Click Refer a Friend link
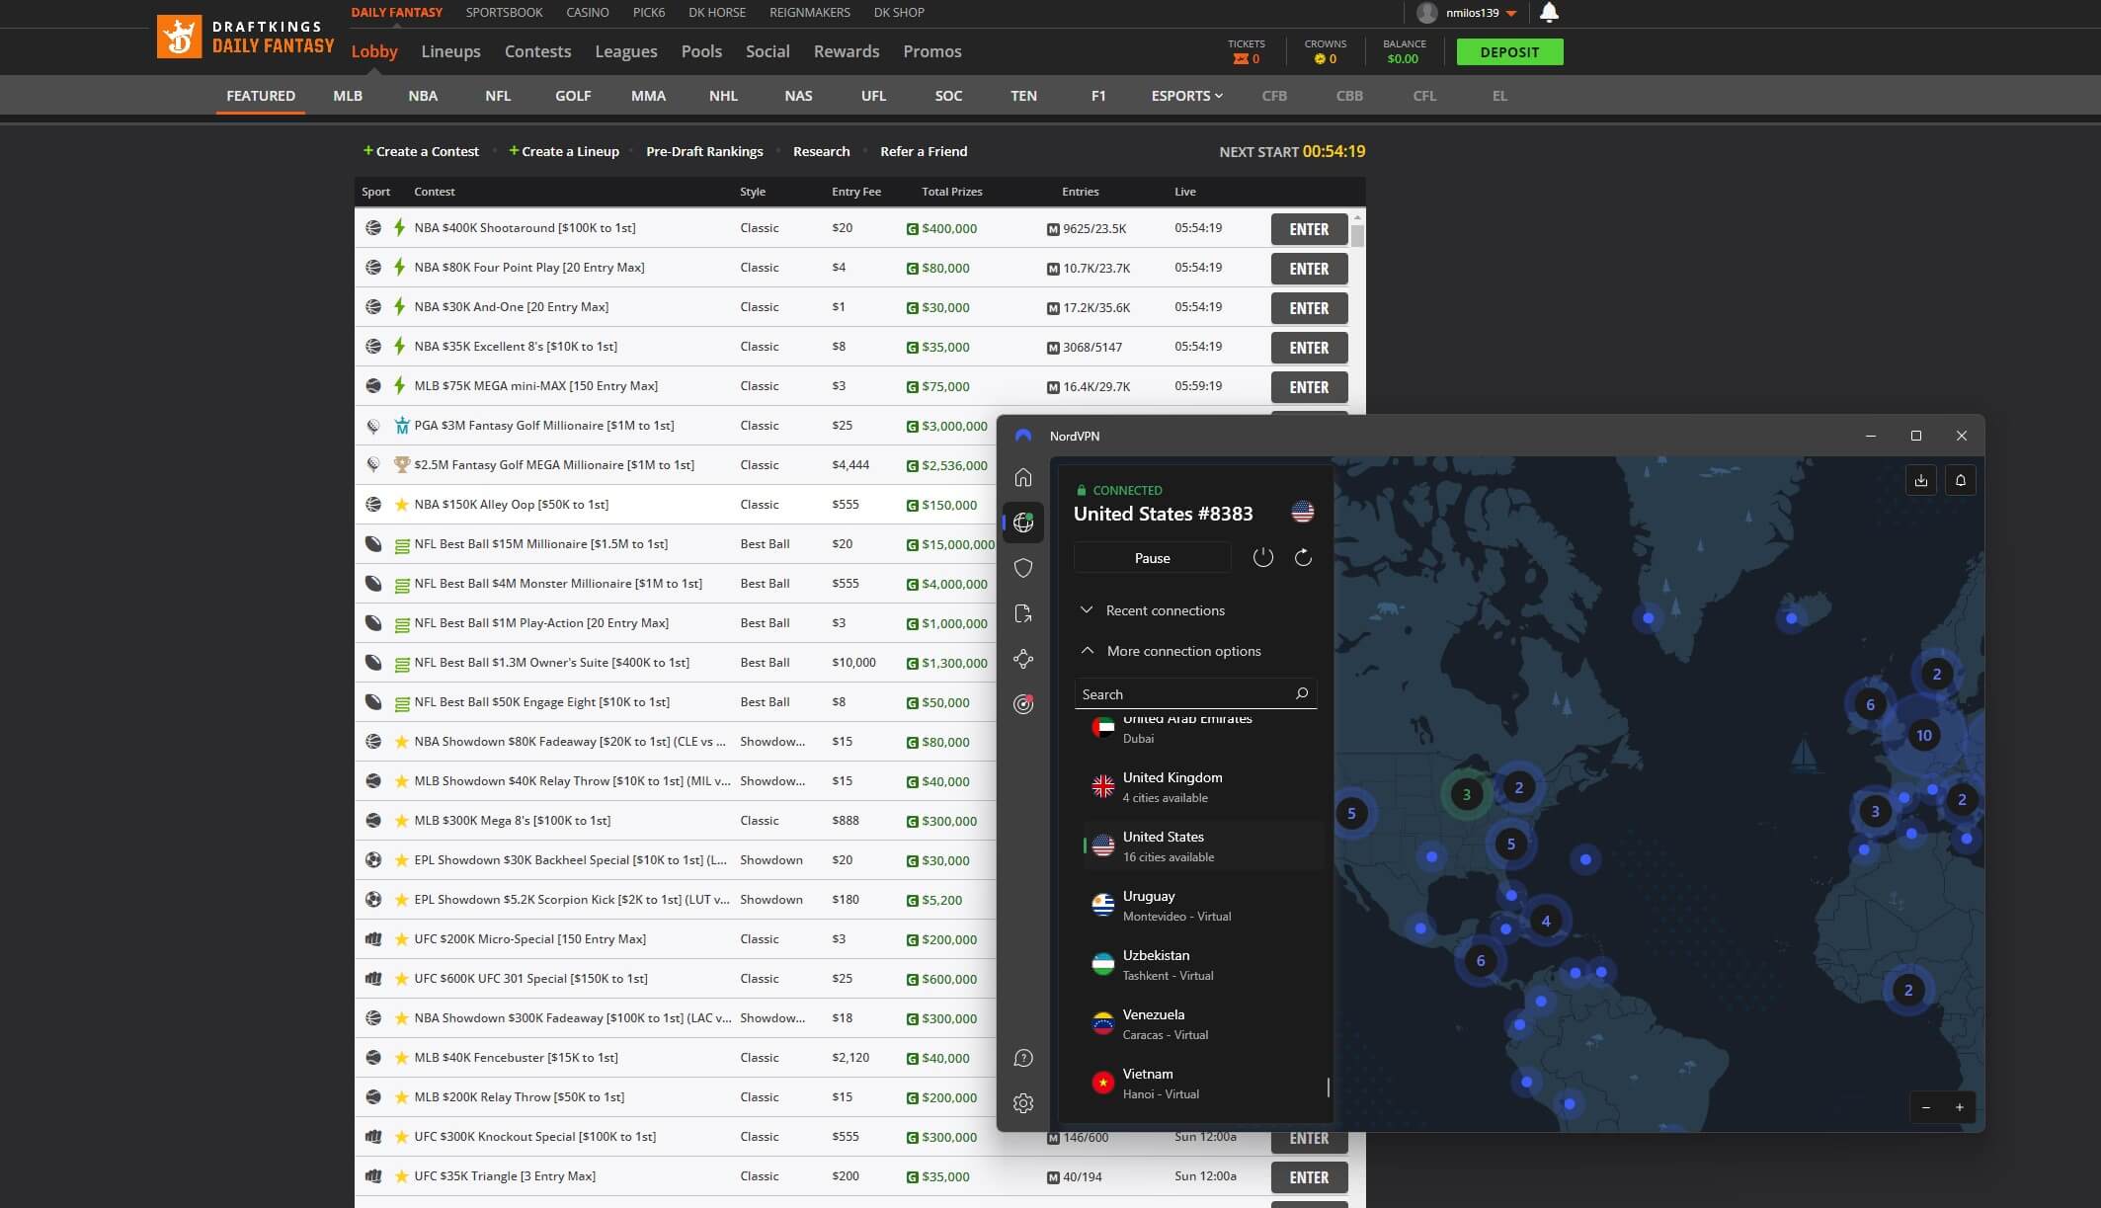 (x=924, y=151)
